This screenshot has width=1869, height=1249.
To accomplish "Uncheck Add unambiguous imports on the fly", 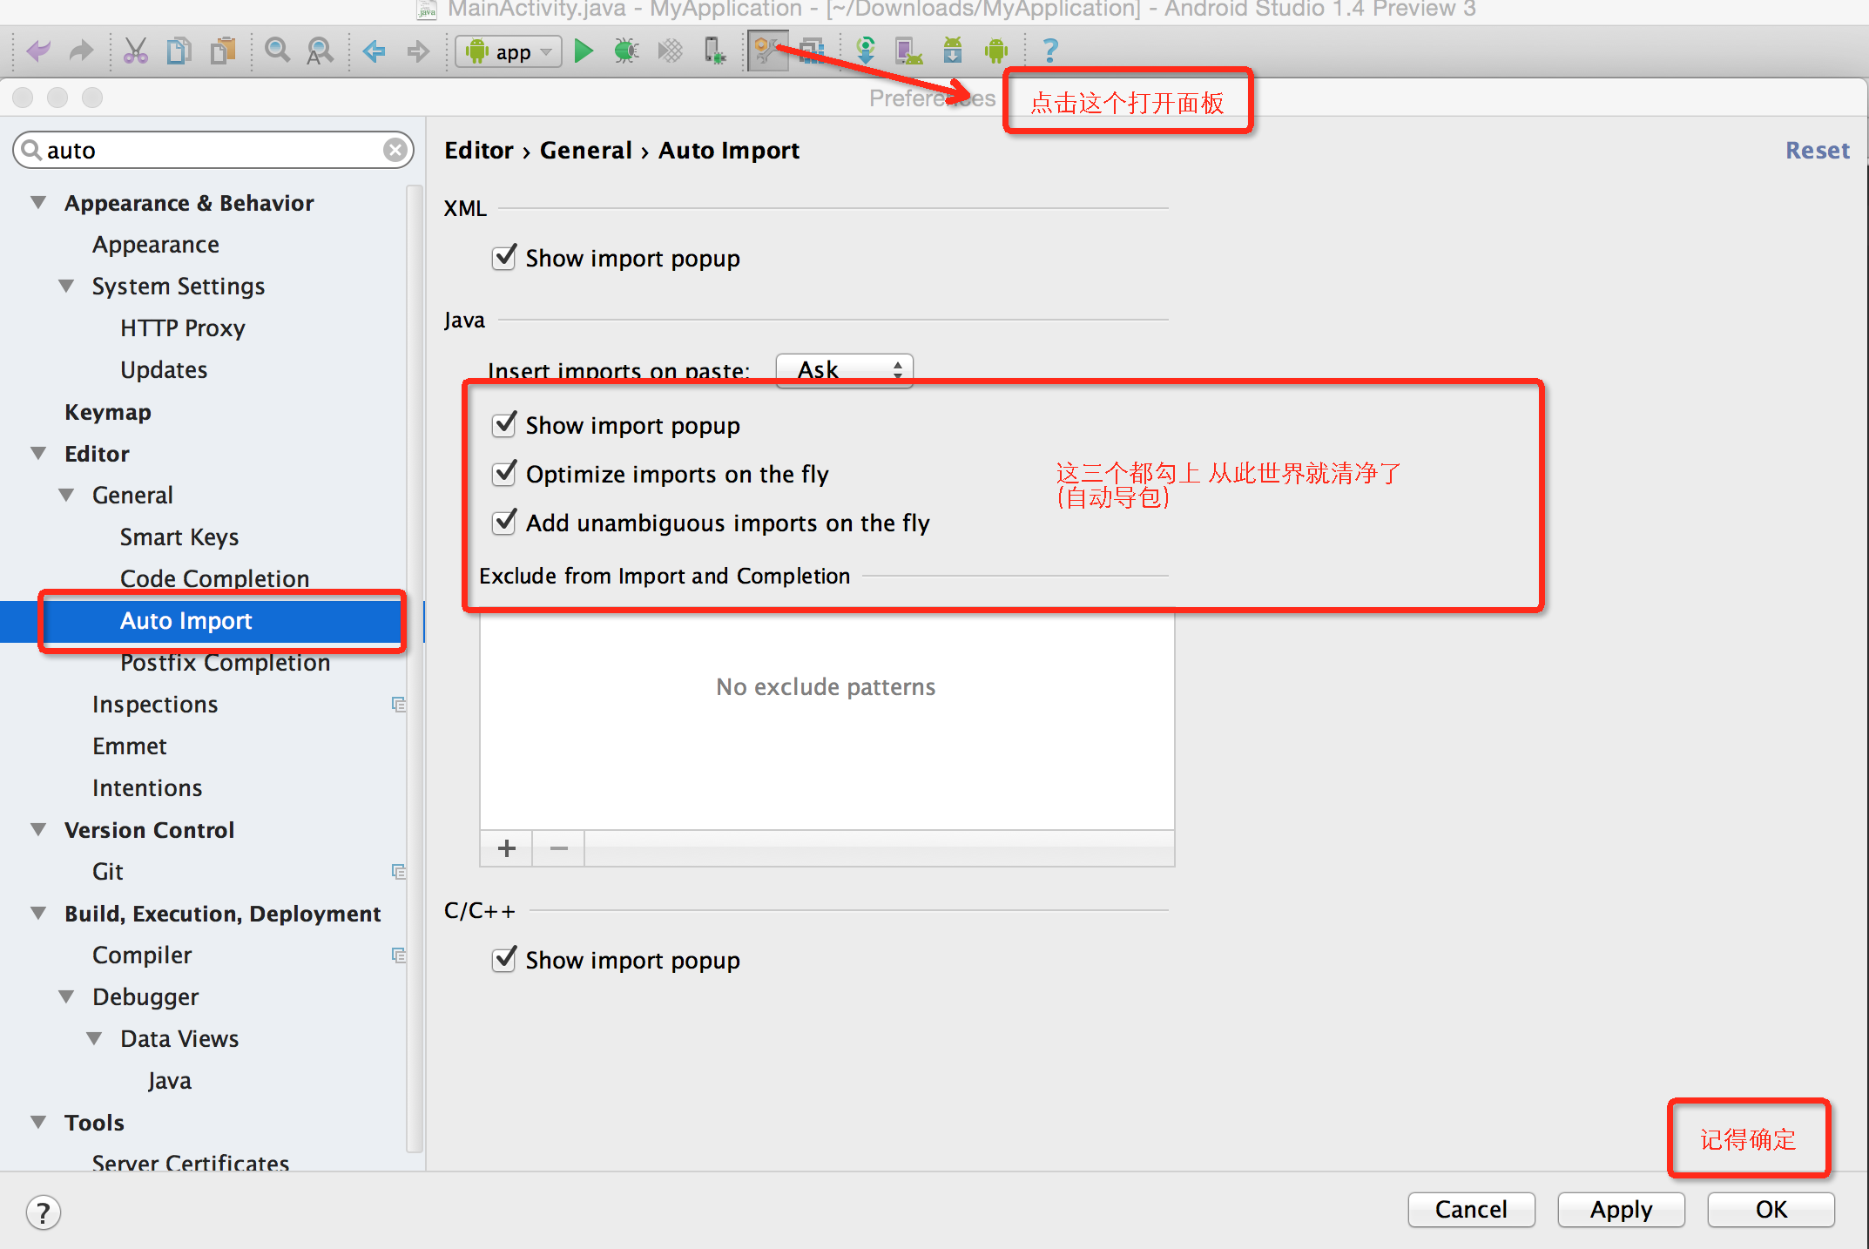I will point(504,522).
